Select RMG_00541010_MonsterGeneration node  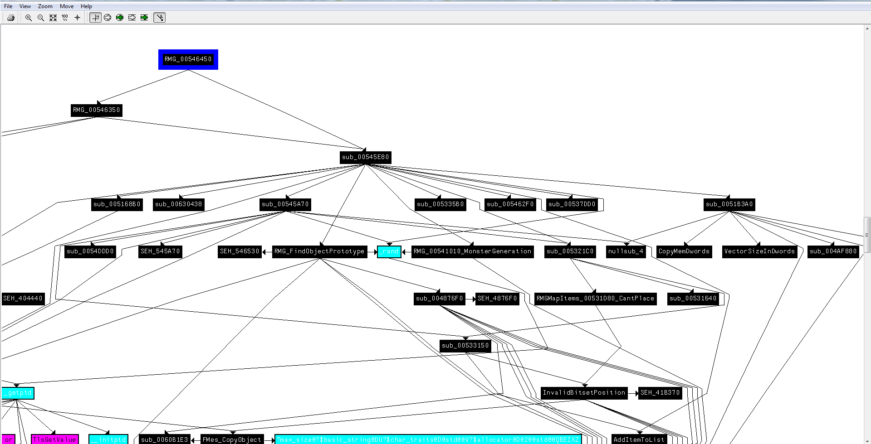click(x=473, y=251)
